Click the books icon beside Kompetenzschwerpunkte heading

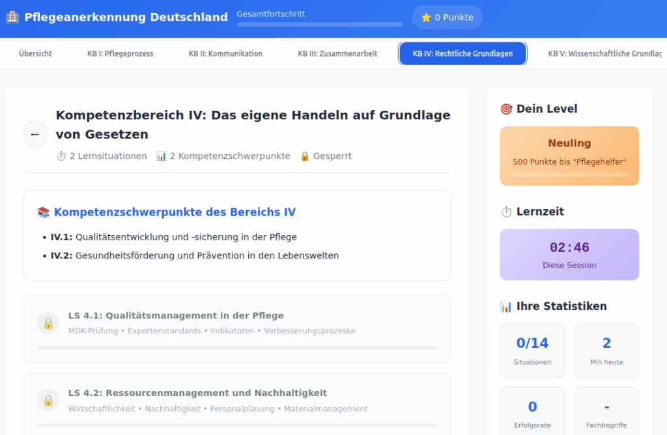pyautogui.click(x=44, y=212)
